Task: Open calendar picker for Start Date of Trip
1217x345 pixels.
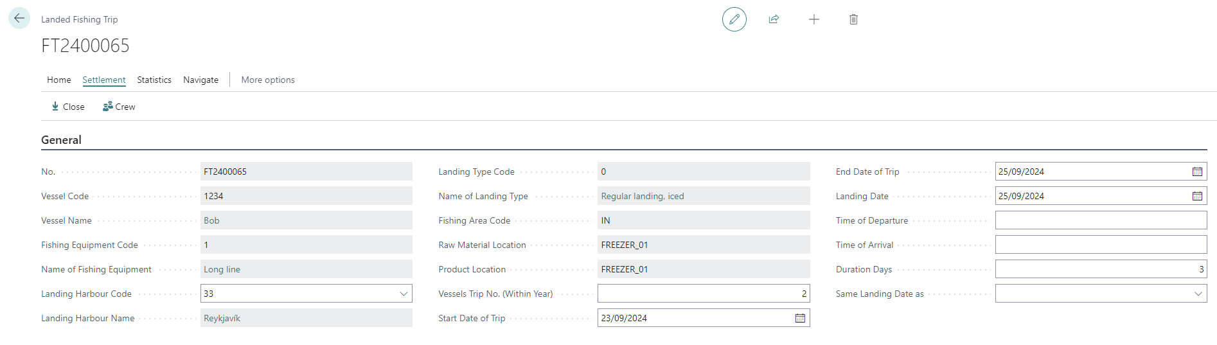Action: (x=800, y=318)
